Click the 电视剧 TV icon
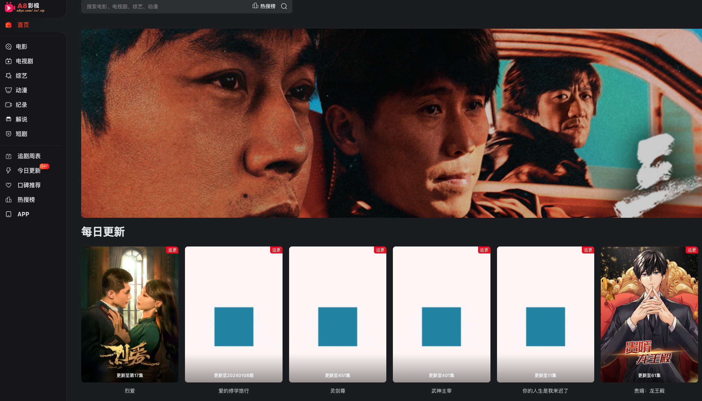Screen dimensions: 702x401 pyautogui.click(x=9, y=61)
